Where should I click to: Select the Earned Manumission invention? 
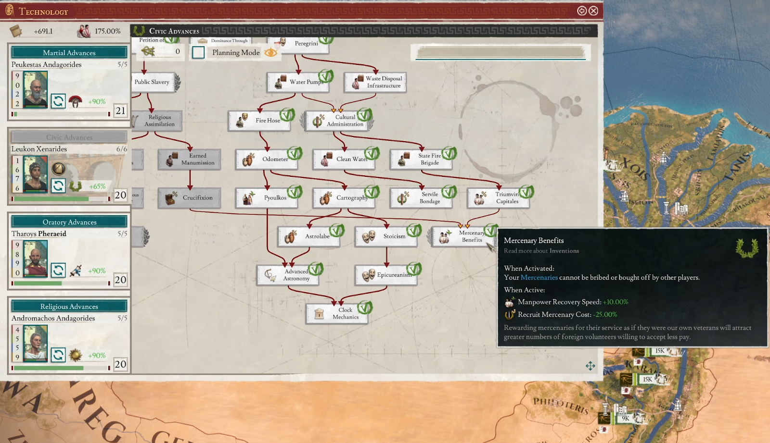pos(190,159)
